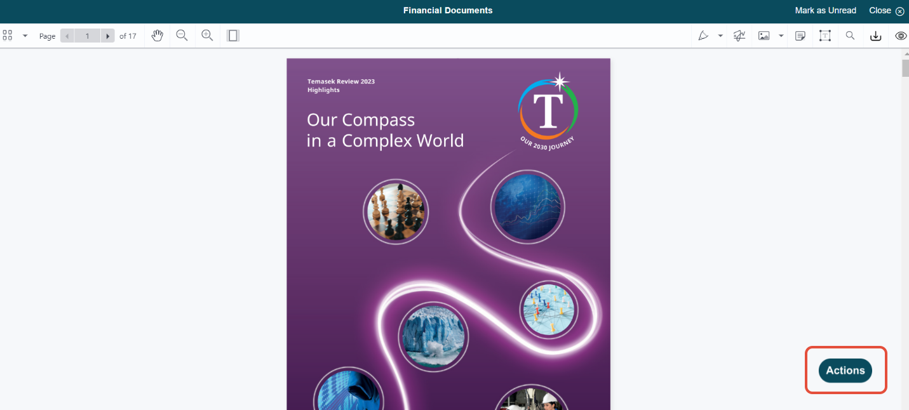The image size is (909, 410).
Task: Expand the image tool dropdown arrow
Action: [x=781, y=36]
